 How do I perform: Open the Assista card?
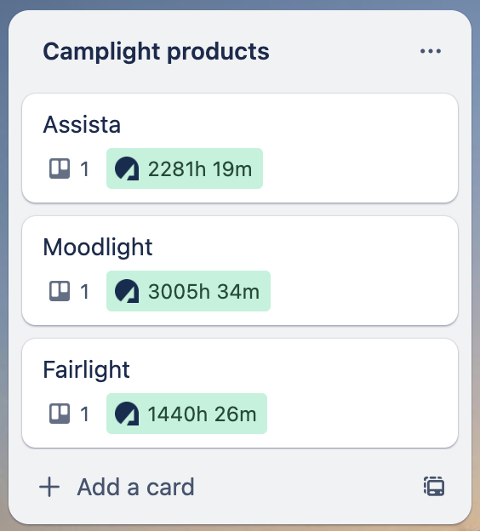[240, 148]
